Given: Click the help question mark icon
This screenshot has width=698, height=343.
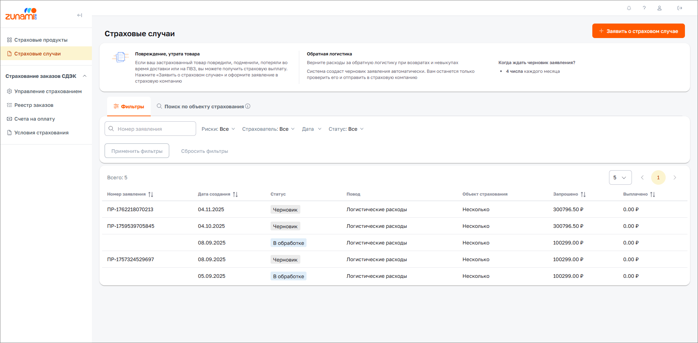Looking at the screenshot, I should pyautogui.click(x=644, y=8).
